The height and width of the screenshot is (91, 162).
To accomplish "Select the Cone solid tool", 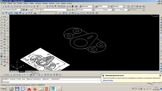I will pyautogui.click(x=11, y=75).
